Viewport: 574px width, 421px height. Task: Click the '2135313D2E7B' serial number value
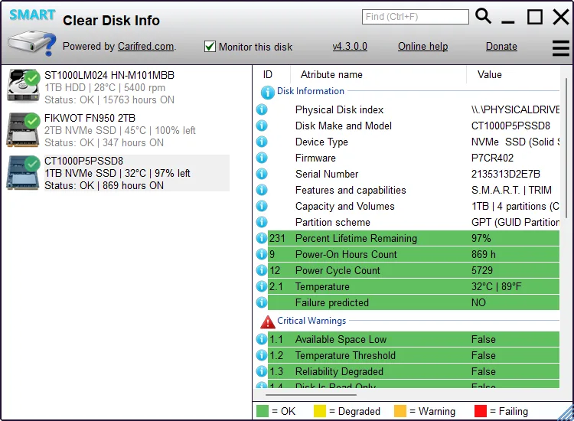(506, 174)
